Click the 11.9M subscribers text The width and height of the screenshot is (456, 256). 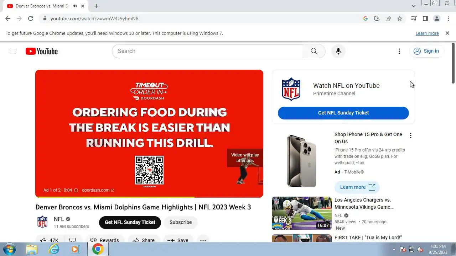pyautogui.click(x=72, y=226)
